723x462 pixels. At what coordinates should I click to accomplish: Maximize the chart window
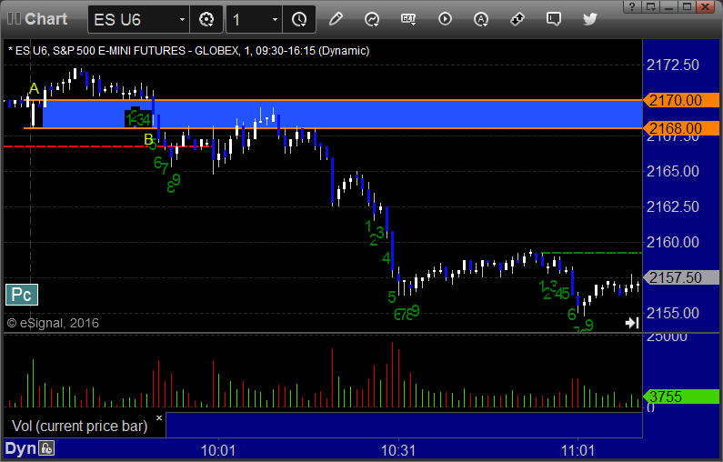[x=687, y=6]
